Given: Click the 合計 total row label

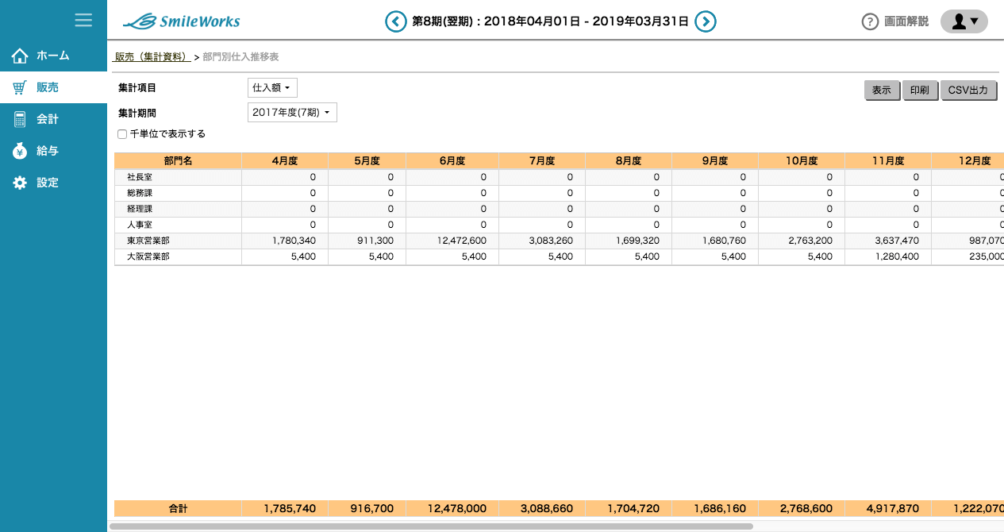Looking at the screenshot, I should [x=178, y=509].
